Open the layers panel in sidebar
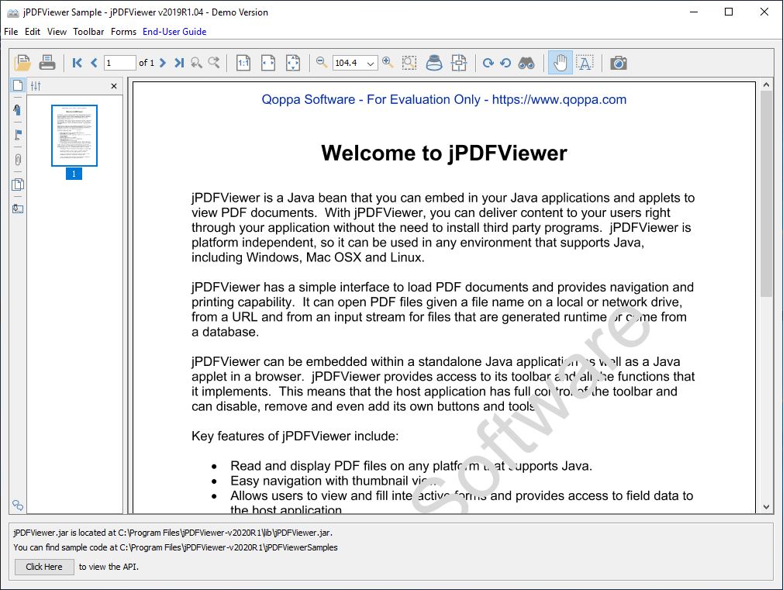 click(x=18, y=185)
